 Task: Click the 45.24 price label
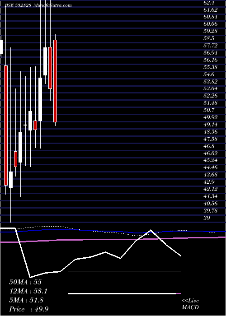coord(210,161)
